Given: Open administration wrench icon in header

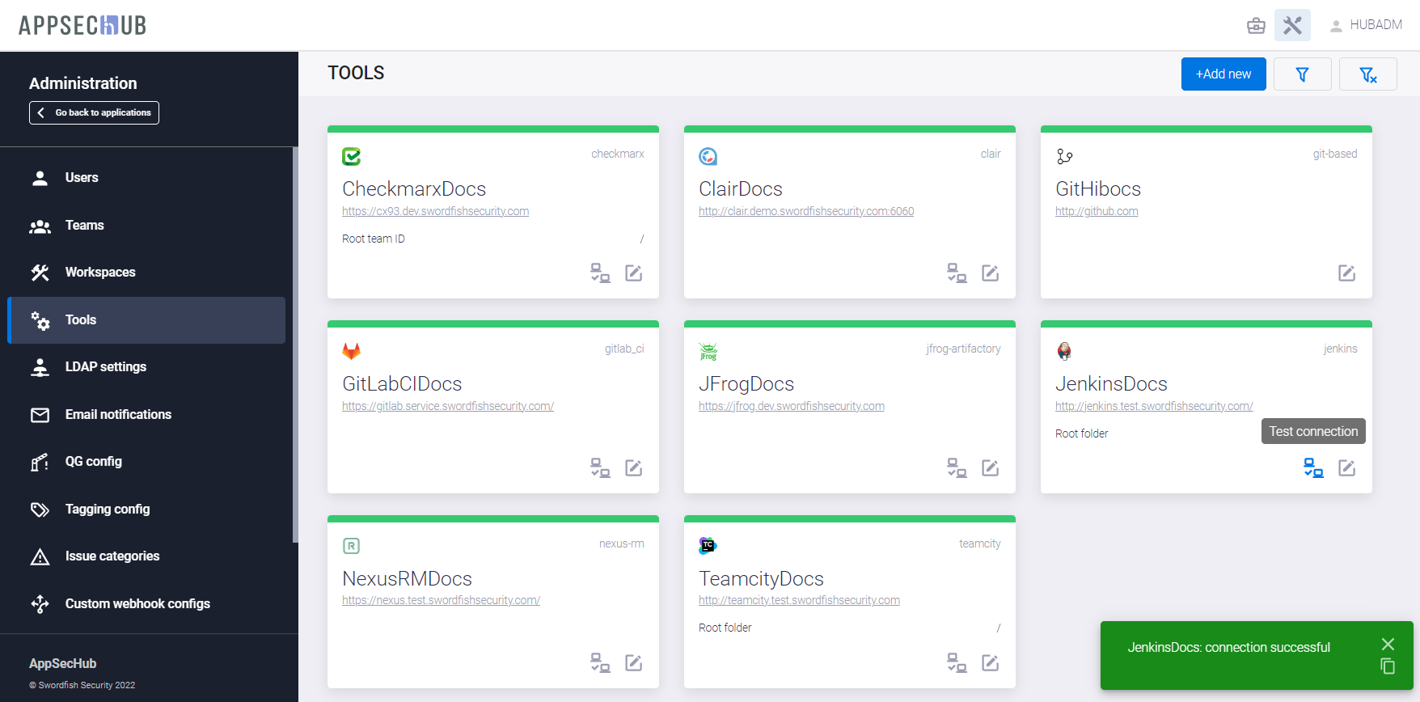Looking at the screenshot, I should click(x=1292, y=25).
